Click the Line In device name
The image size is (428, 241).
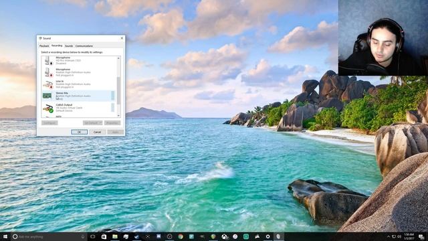click(x=60, y=82)
